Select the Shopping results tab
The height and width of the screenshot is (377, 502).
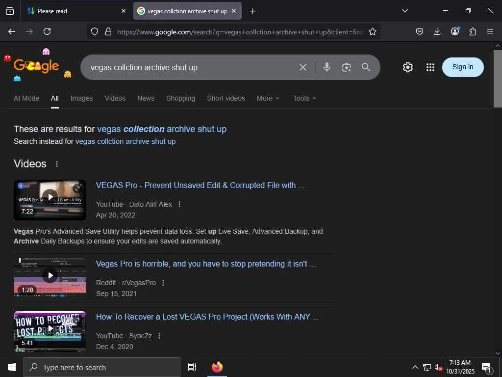pos(180,98)
